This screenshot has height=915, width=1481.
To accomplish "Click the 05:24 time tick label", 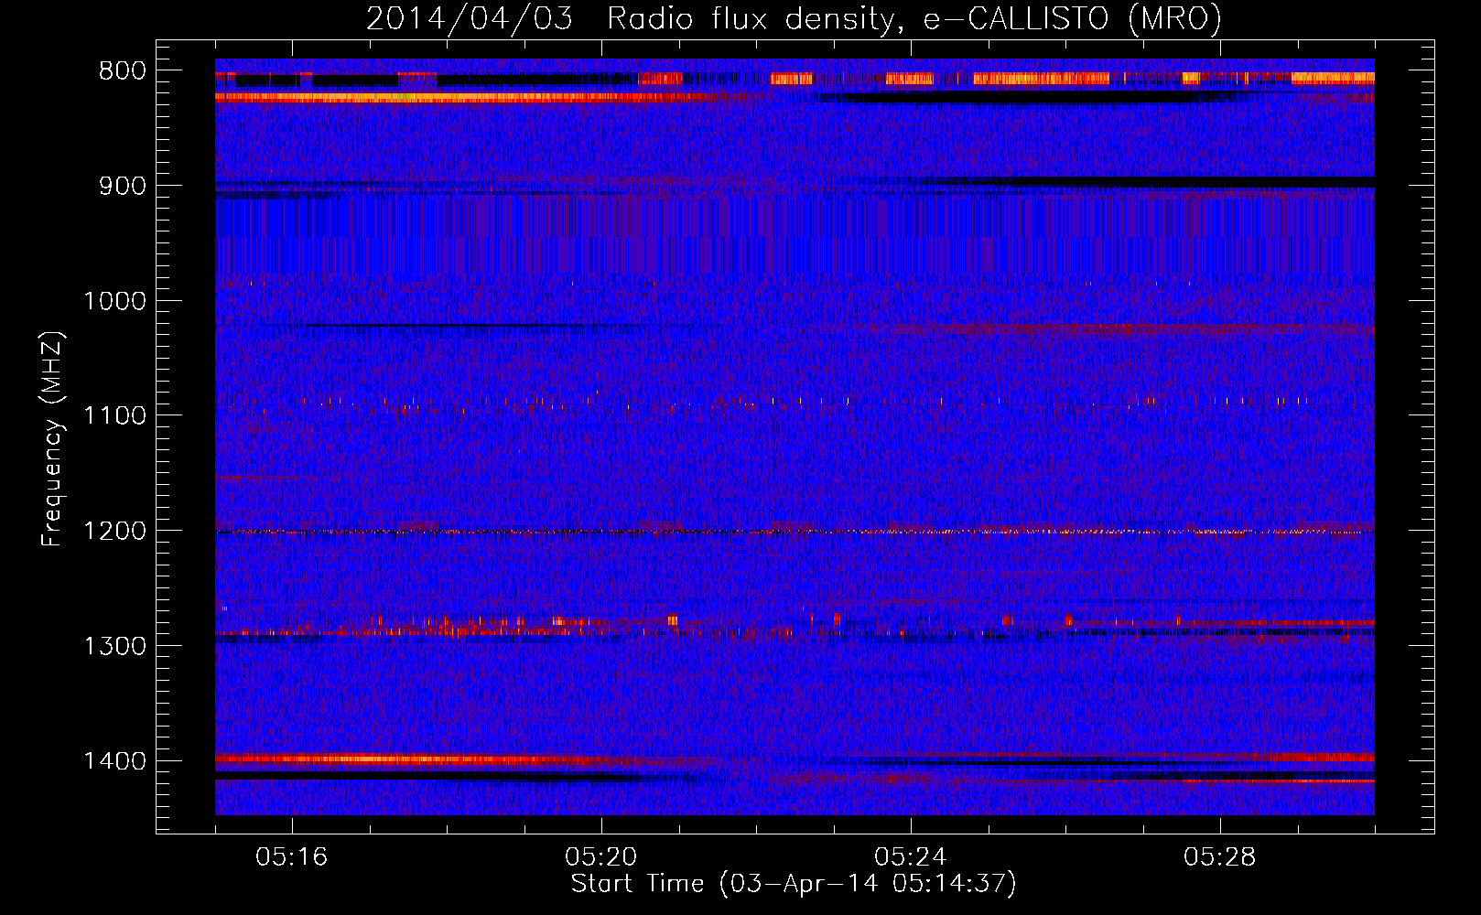I will click(x=911, y=857).
